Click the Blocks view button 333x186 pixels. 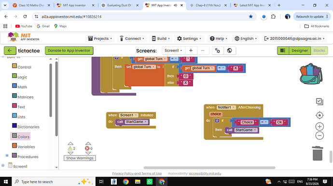tap(319, 50)
